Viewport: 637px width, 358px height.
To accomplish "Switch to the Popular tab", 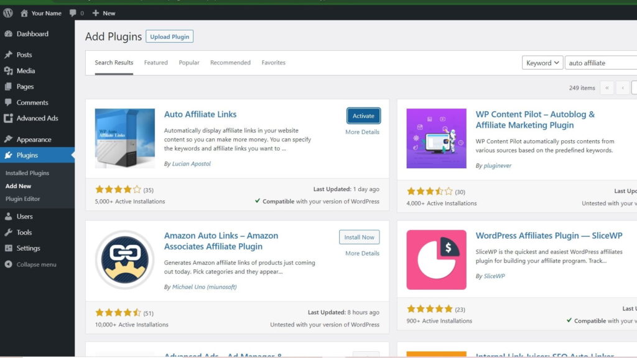I will point(189,63).
